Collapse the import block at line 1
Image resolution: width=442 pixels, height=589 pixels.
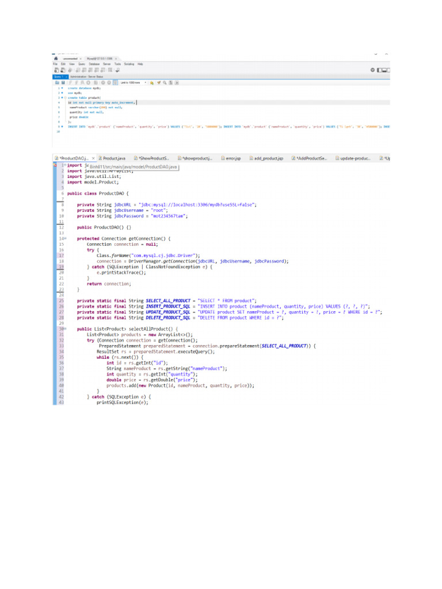point(65,165)
